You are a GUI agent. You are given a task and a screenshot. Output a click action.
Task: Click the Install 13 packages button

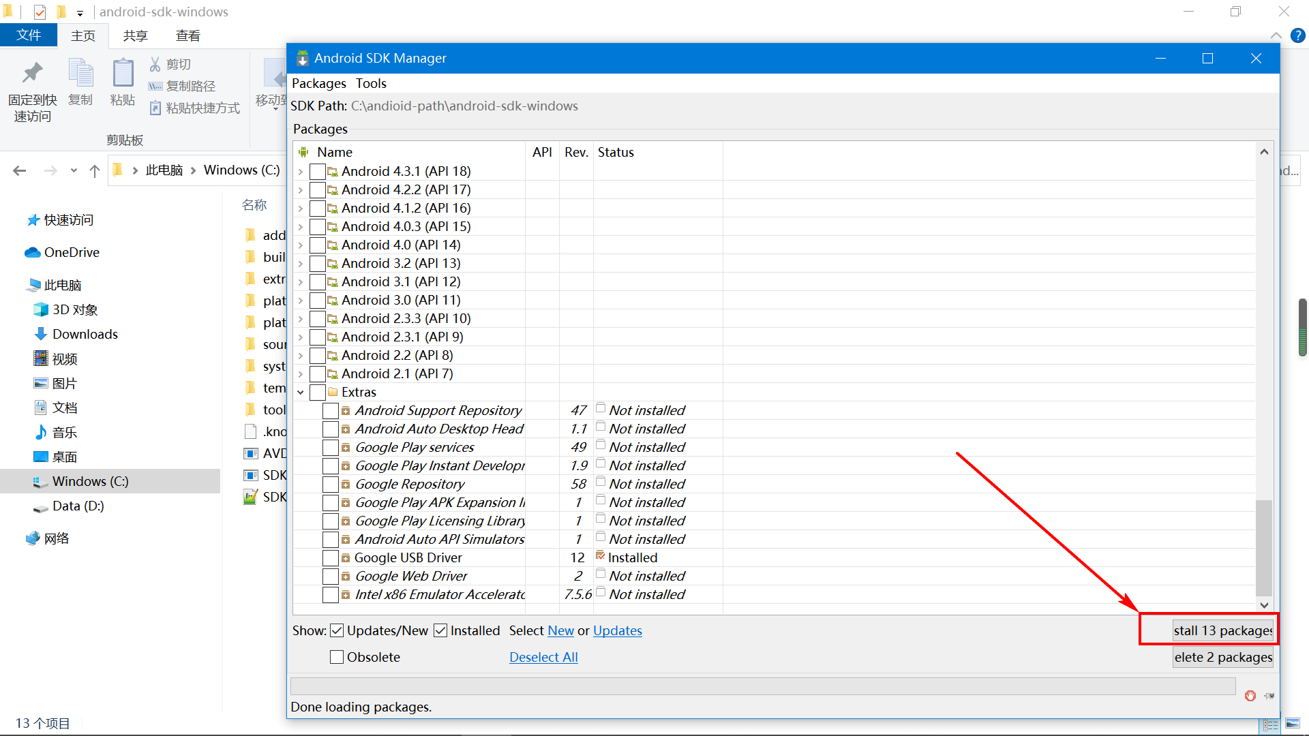click(x=1222, y=630)
